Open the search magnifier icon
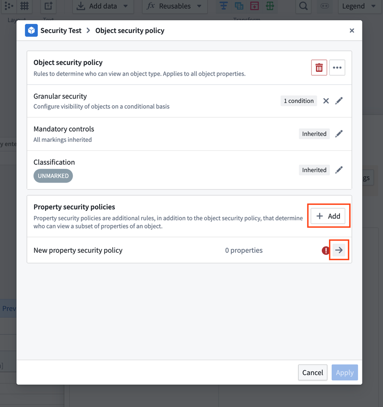The image size is (383, 407). coord(304,7)
